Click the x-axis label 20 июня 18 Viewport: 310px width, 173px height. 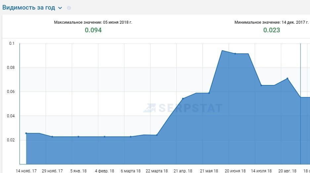tap(235, 171)
